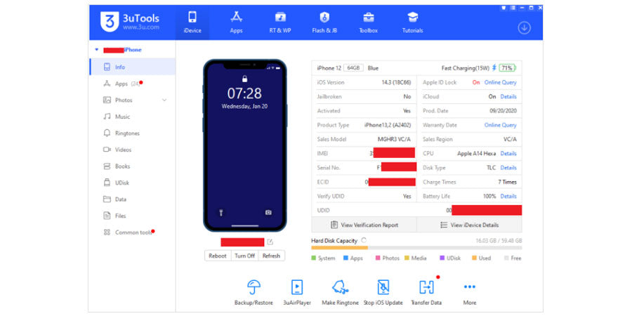
Task: Click the Media yellow legend swatch
Action: tap(407, 258)
